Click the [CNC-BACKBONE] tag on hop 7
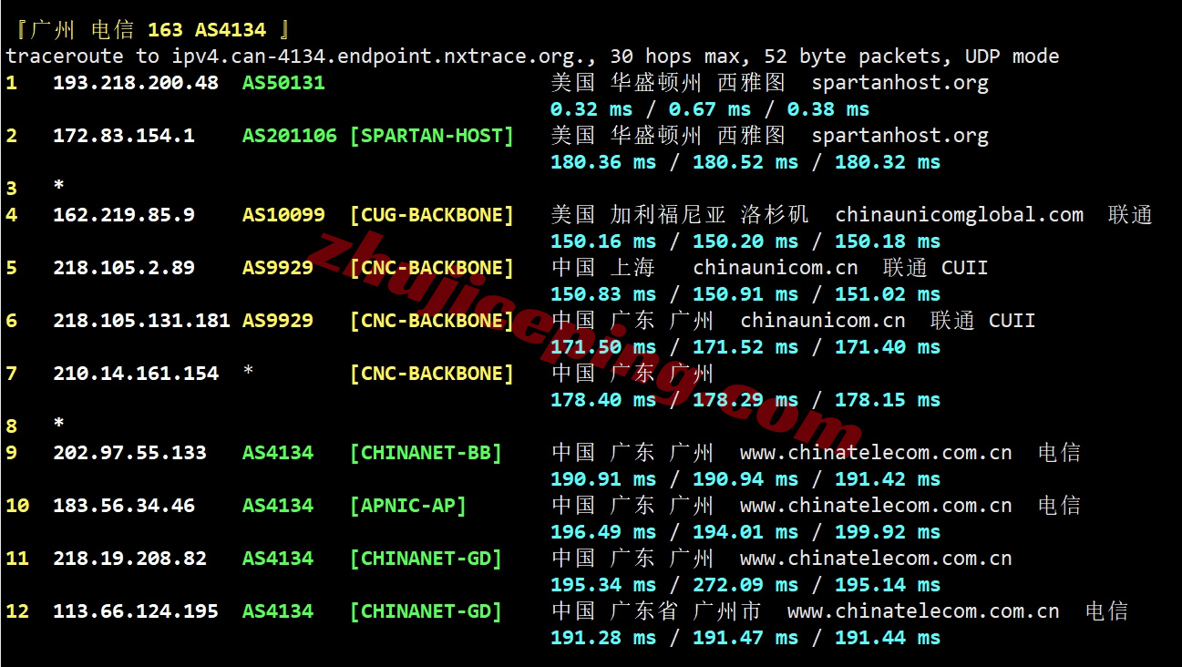 click(x=432, y=373)
